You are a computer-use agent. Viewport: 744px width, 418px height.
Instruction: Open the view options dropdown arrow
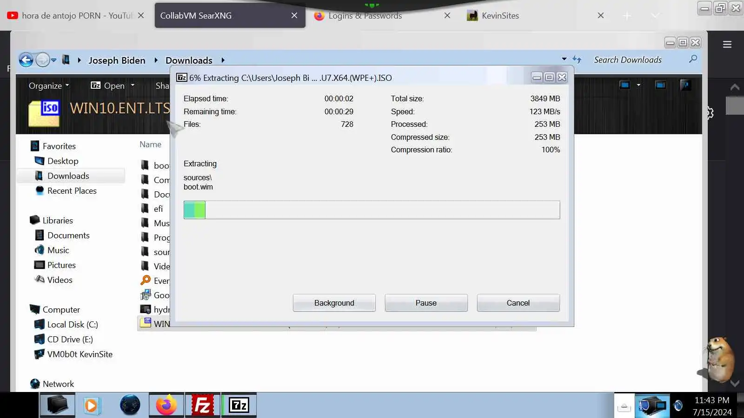pos(638,85)
